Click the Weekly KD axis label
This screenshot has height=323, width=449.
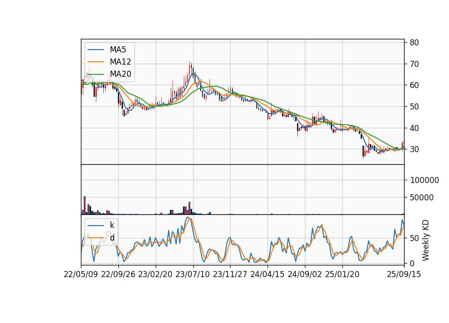tap(426, 240)
